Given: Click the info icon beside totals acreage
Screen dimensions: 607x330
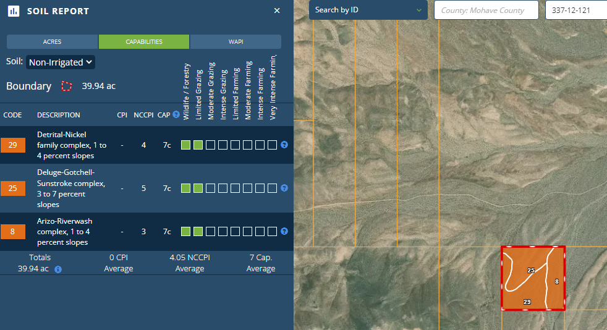Looking at the screenshot, I should coord(58,269).
